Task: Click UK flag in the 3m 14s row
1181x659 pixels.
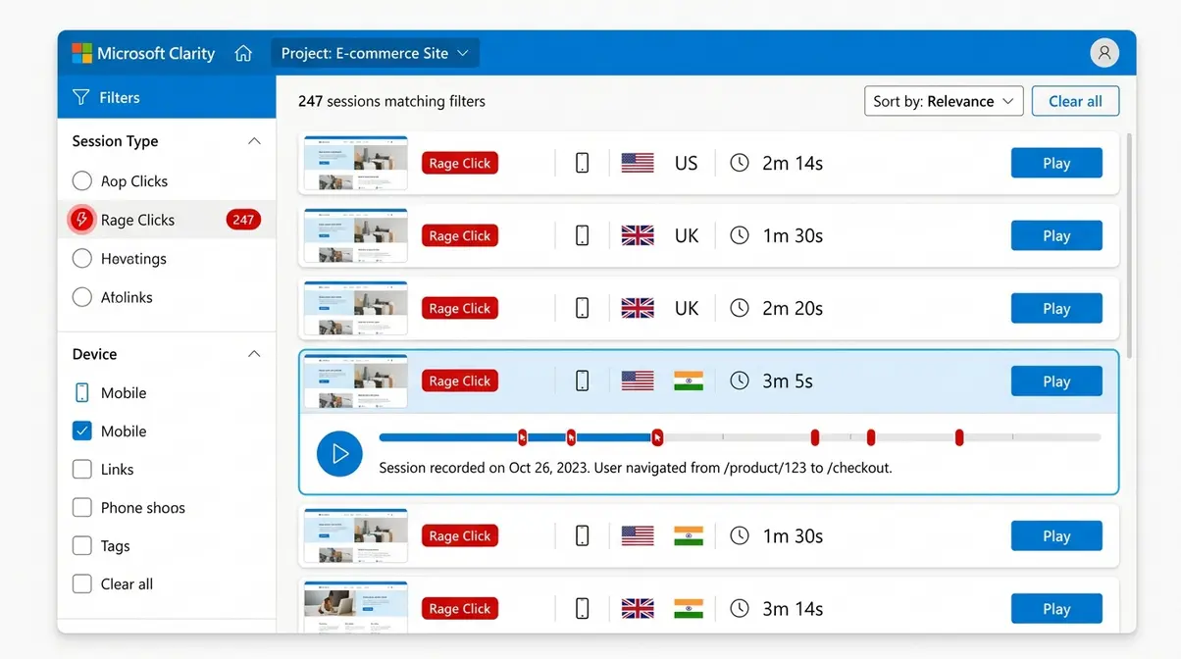Action: point(638,608)
